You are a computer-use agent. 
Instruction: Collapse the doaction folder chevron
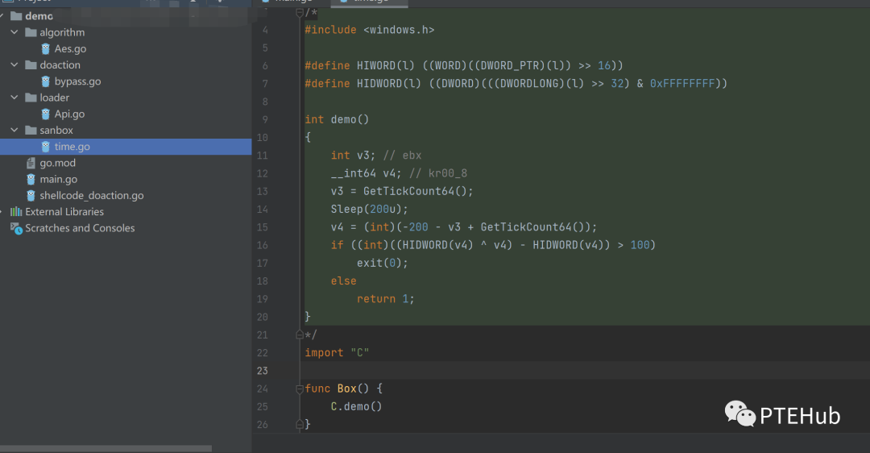point(14,65)
